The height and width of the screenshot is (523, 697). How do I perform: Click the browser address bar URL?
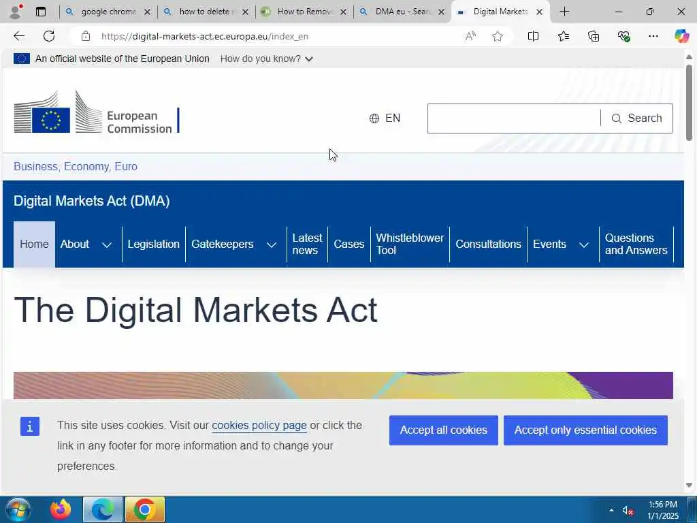[204, 37]
